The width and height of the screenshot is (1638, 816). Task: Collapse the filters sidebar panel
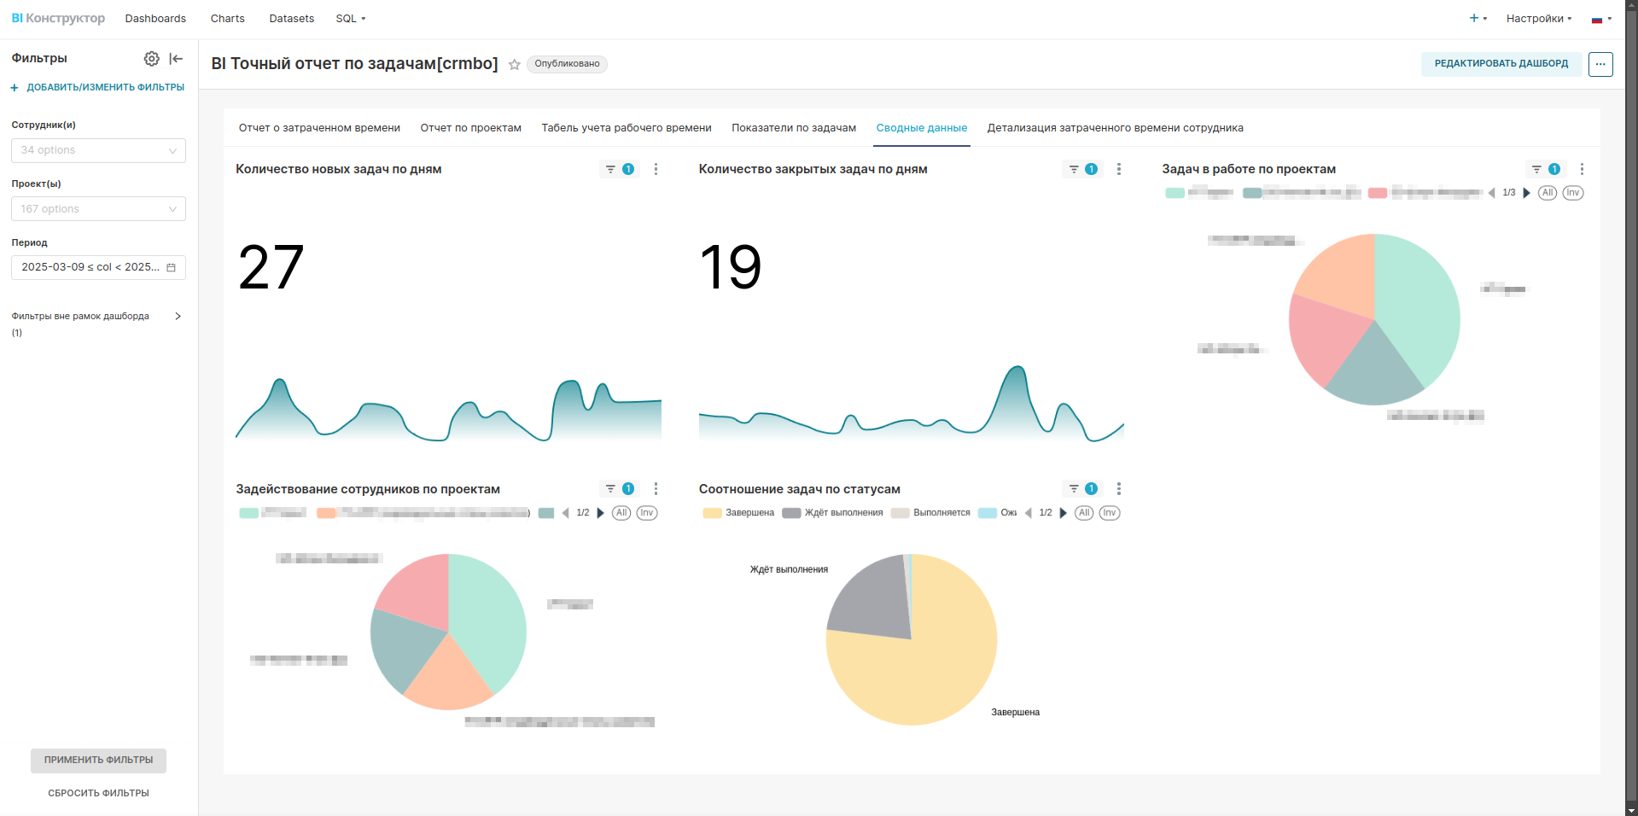[x=176, y=59]
